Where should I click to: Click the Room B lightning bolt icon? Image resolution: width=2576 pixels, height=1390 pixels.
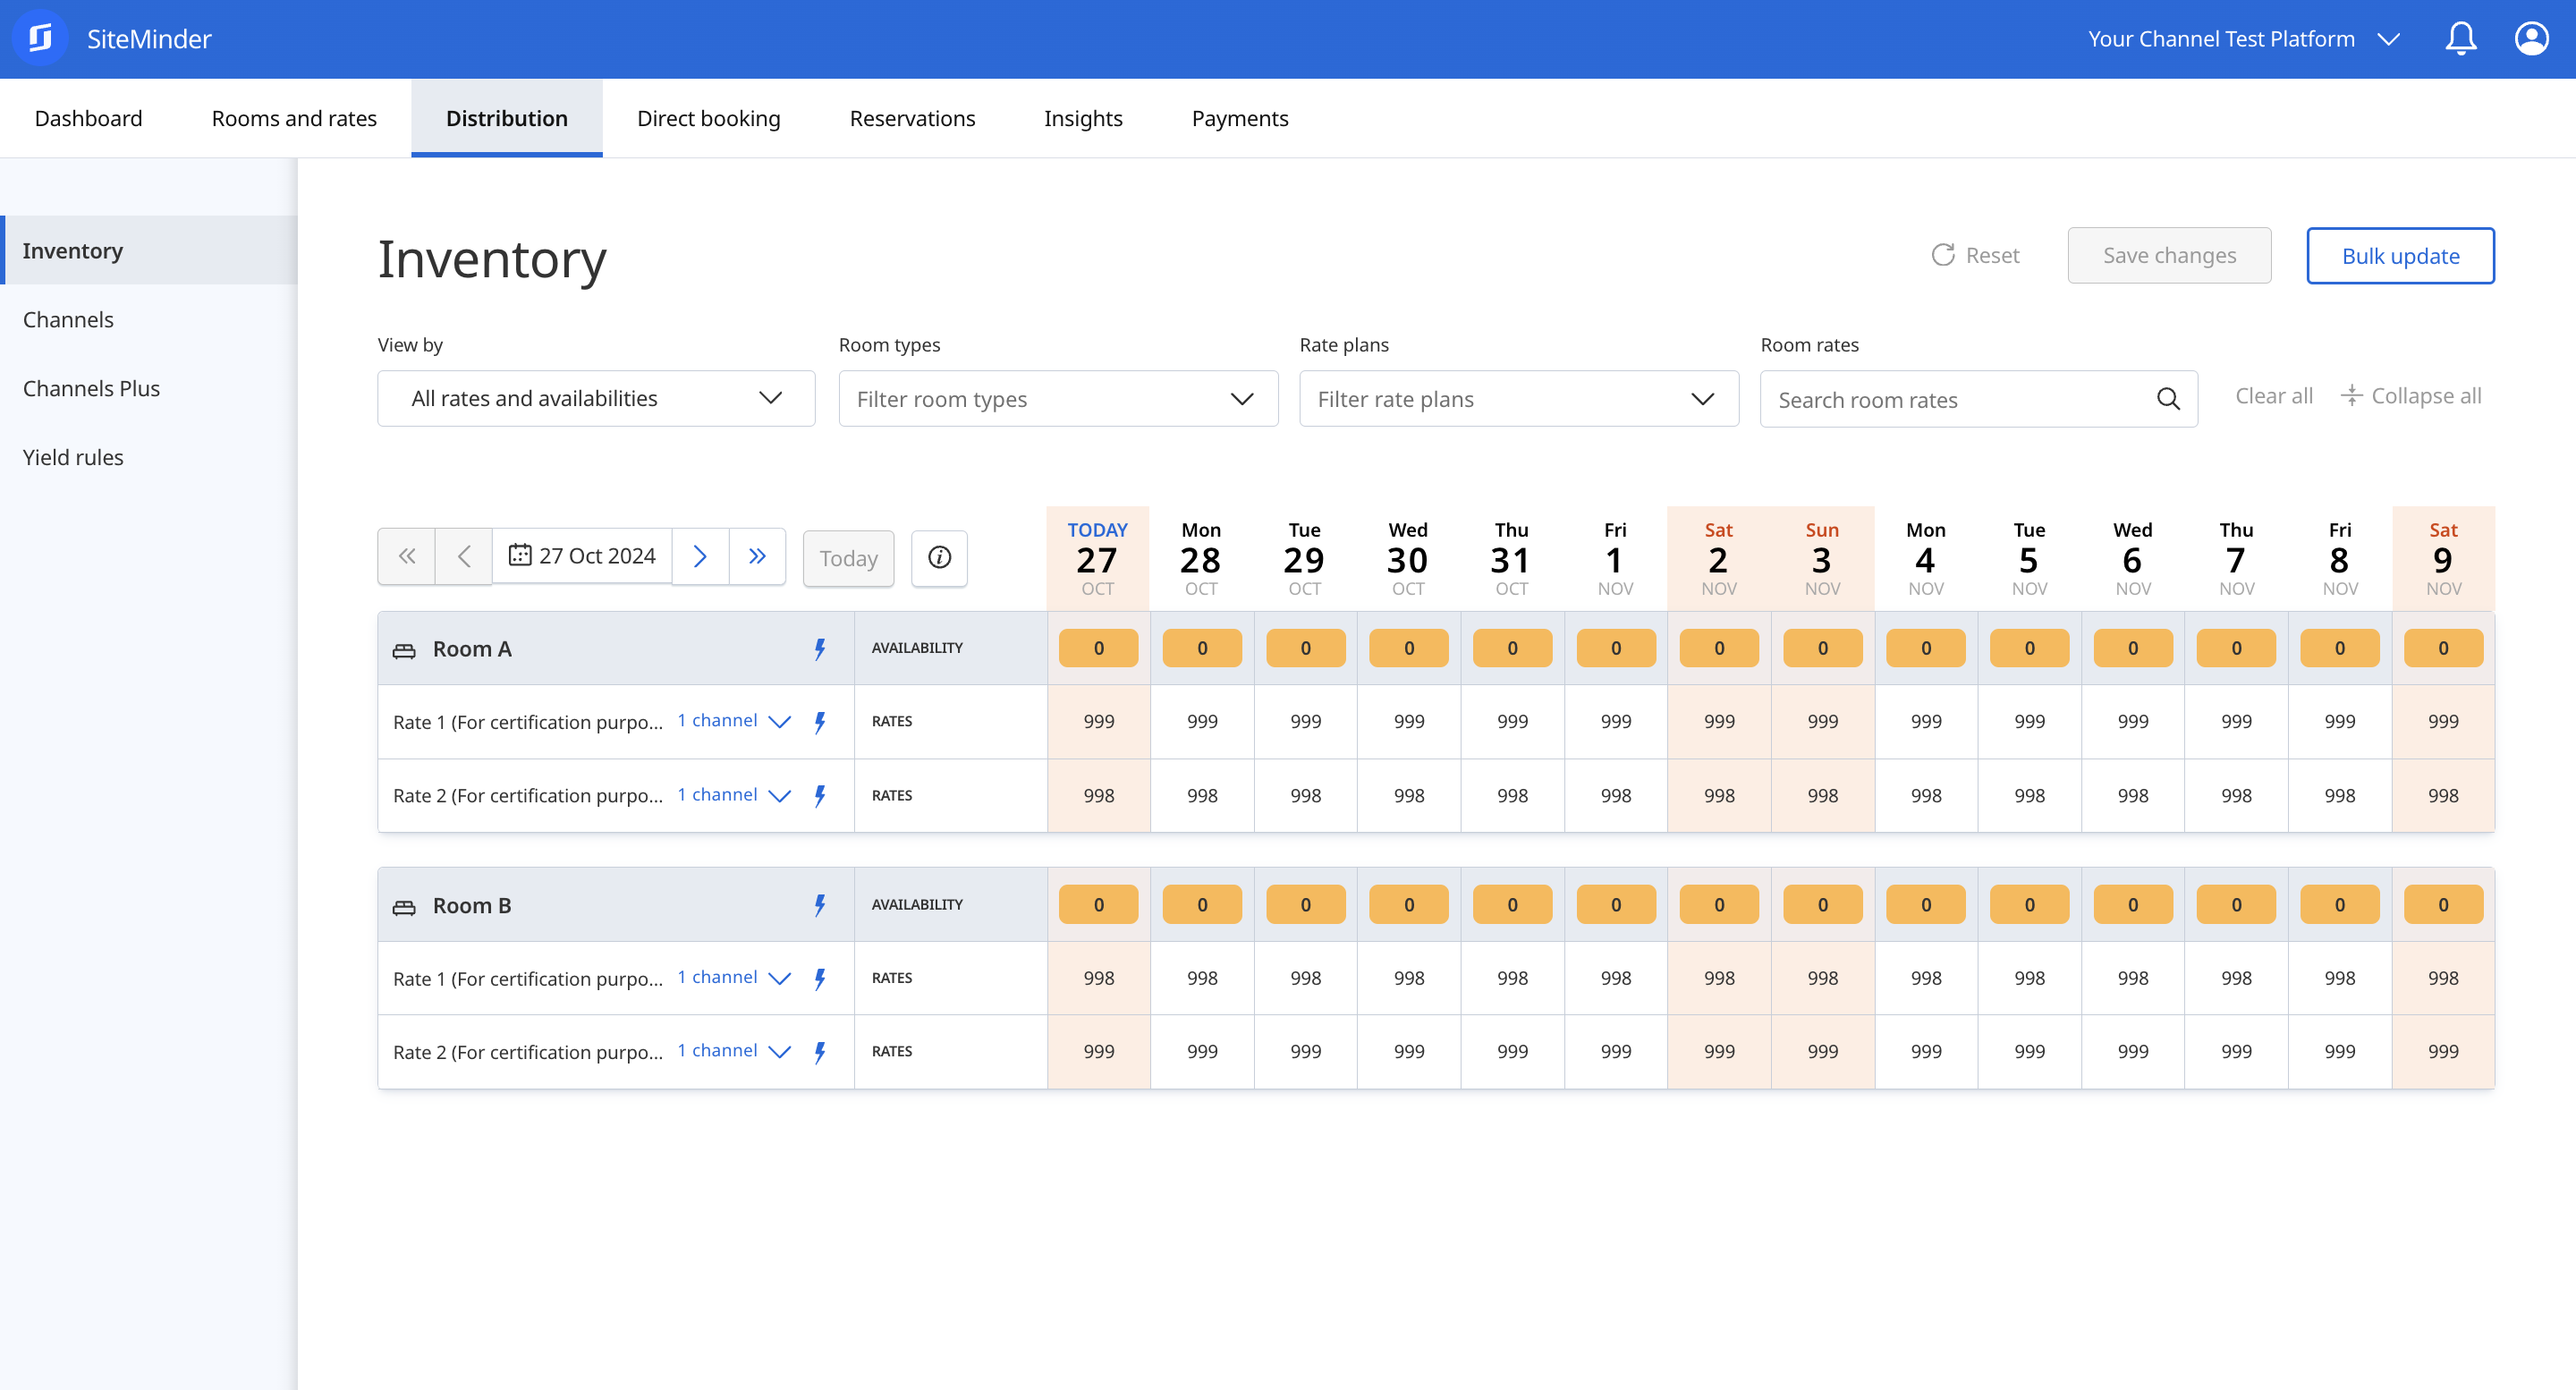pos(820,905)
